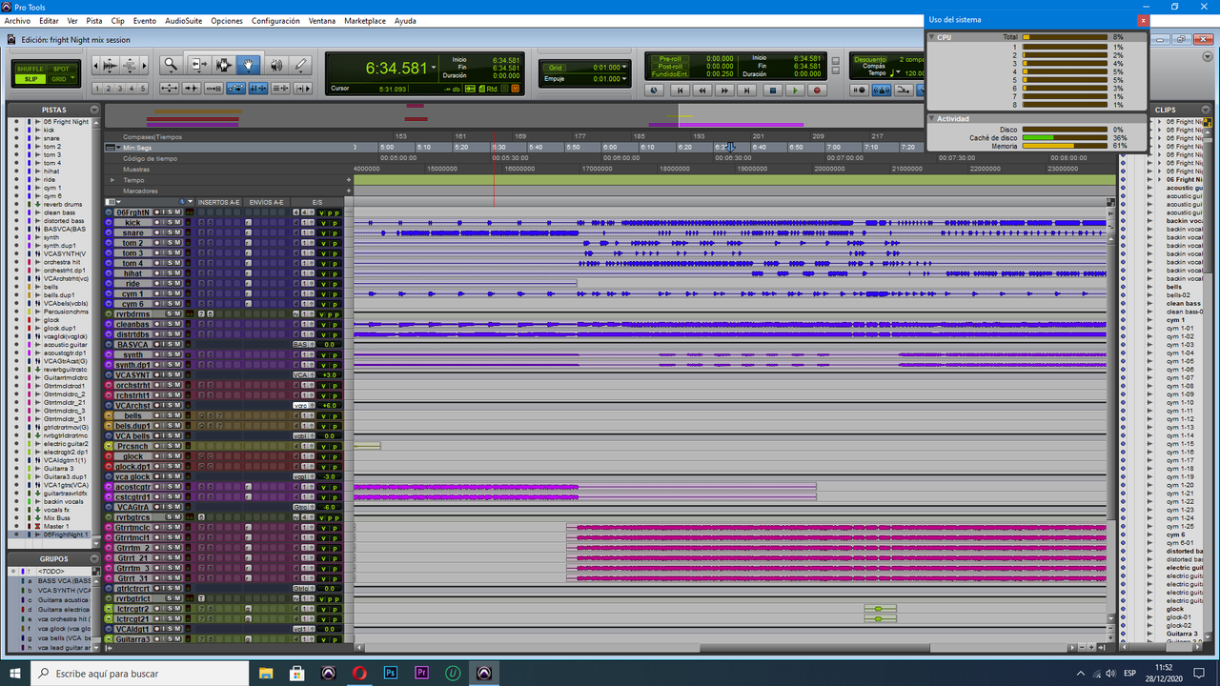Toggle Zoom Toggle button below tools
The width and height of the screenshot is (1220, 686).
169,88
